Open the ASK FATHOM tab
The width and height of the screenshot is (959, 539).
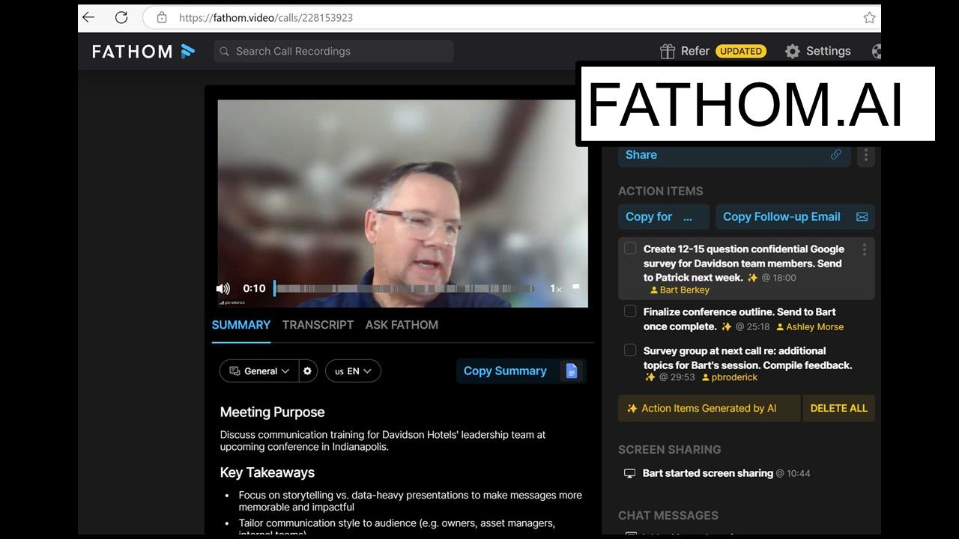coord(402,325)
